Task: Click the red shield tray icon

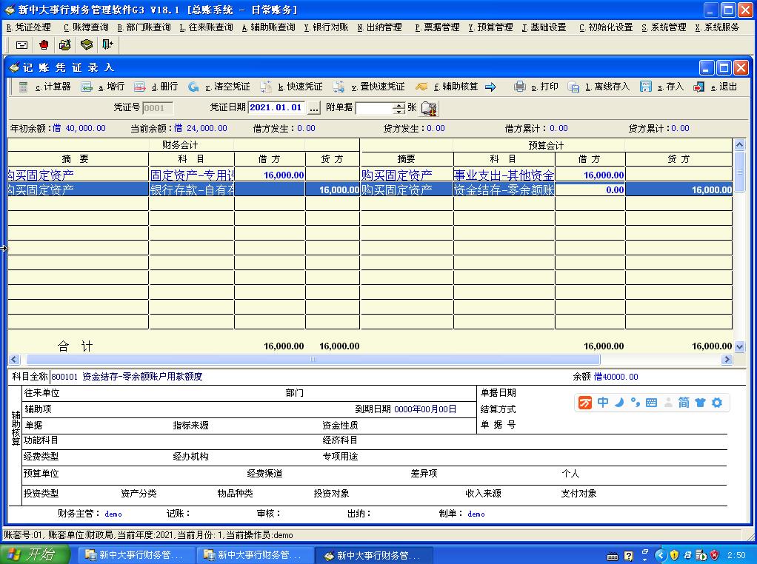Action: click(x=715, y=555)
